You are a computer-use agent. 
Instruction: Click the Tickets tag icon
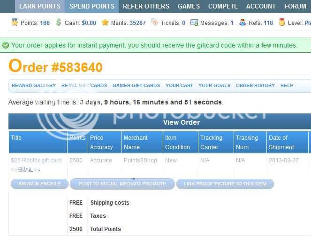point(154,22)
